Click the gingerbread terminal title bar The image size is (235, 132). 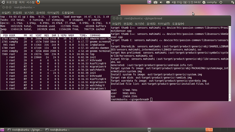171,18
